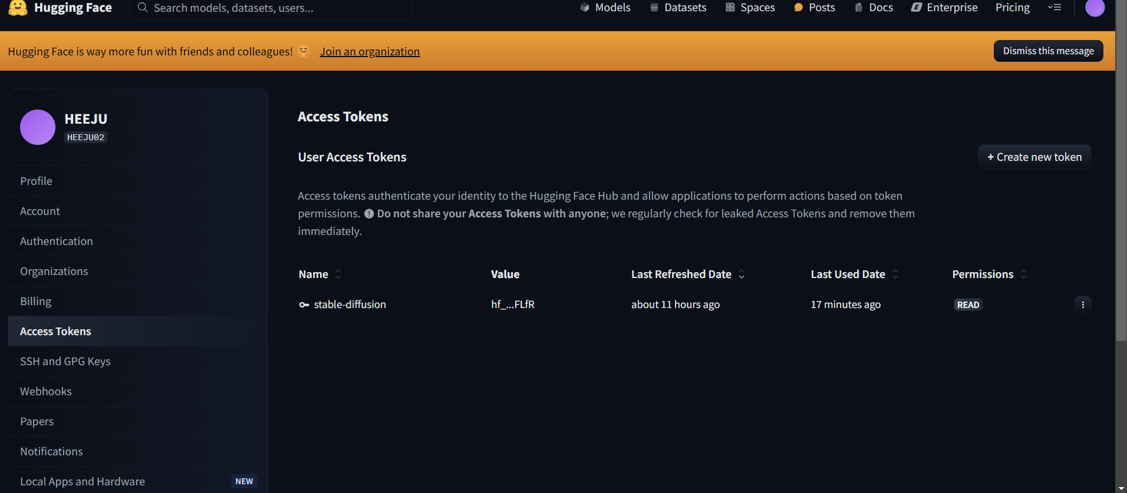Open the user avatar menu in top bar
The width and height of the screenshot is (1127, 493).
click(1095, 8)
